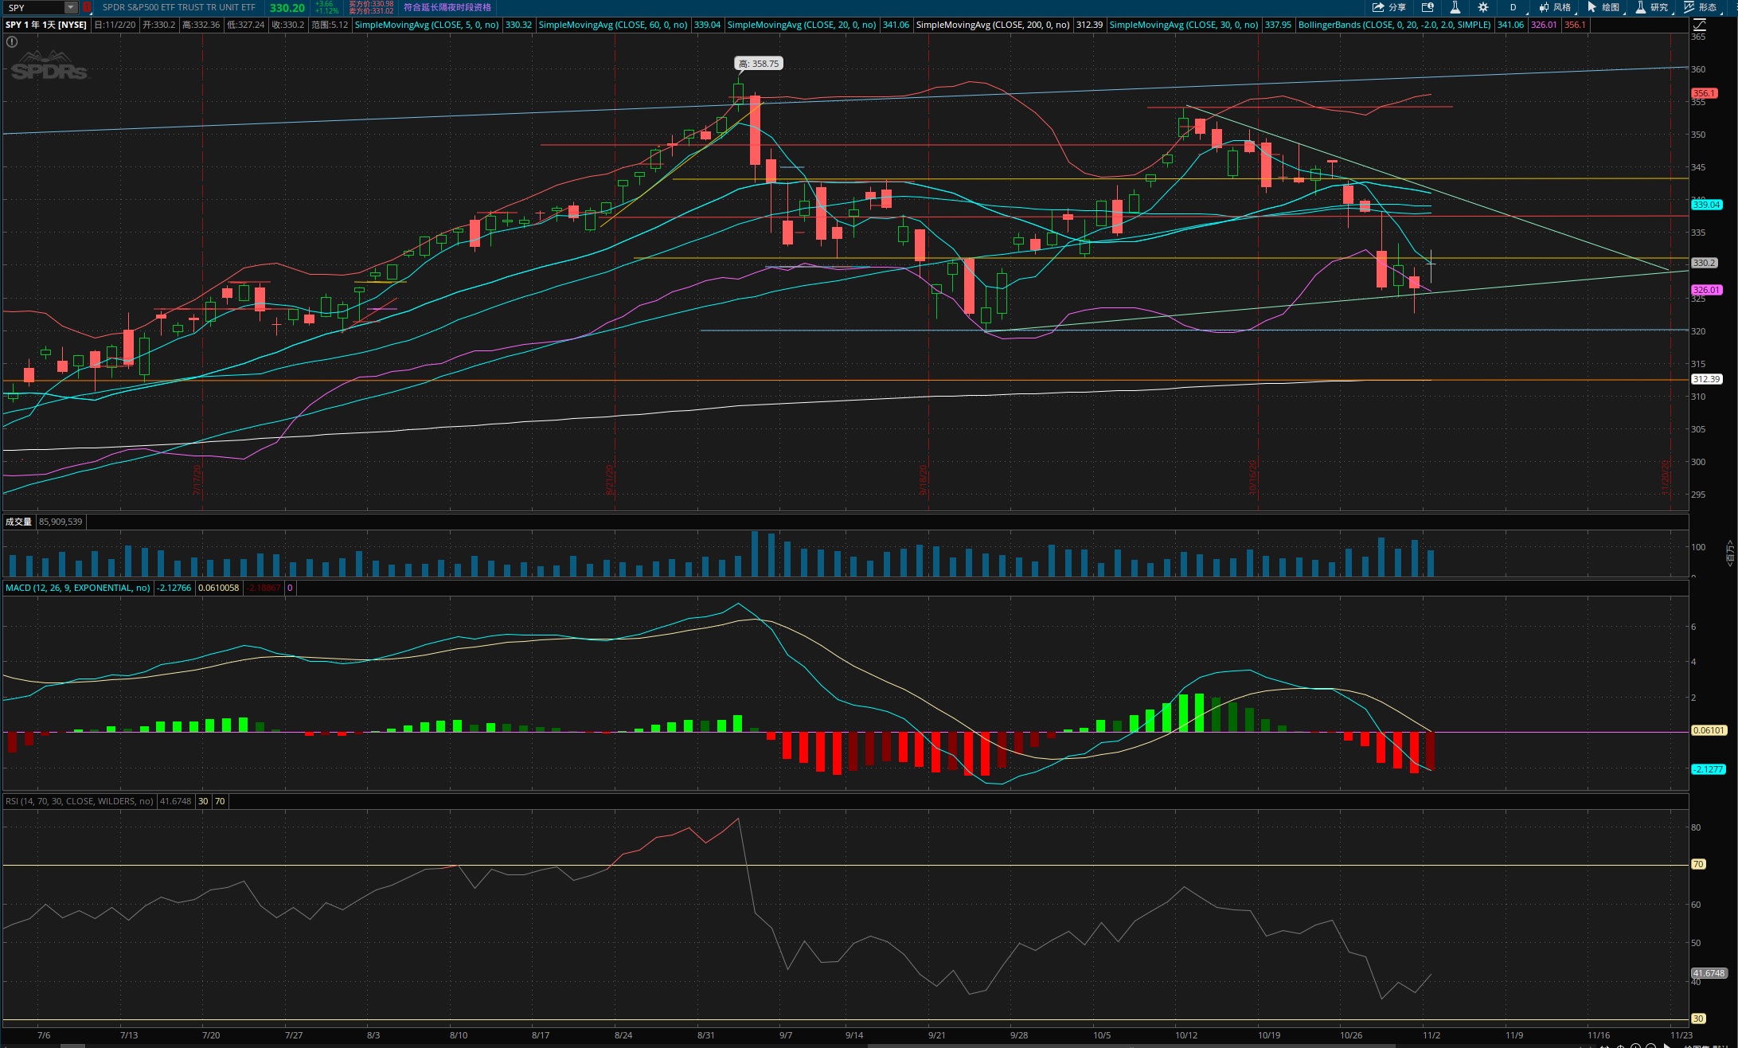Open the 风格 style menu

tap(1555, 7)
